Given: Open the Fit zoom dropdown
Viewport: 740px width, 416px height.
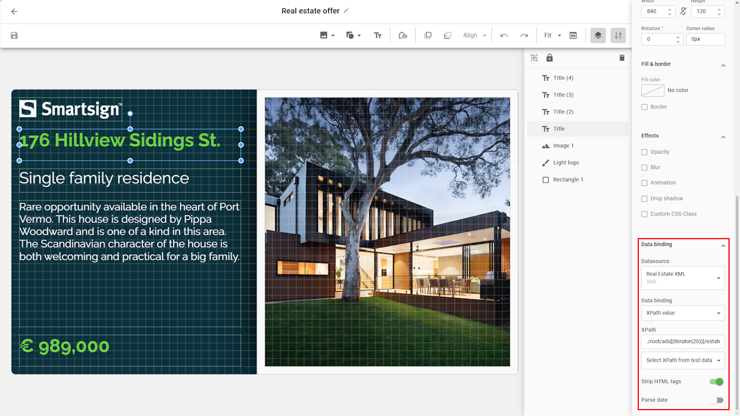Looking at the screenshot, I should tap(552, 35).
